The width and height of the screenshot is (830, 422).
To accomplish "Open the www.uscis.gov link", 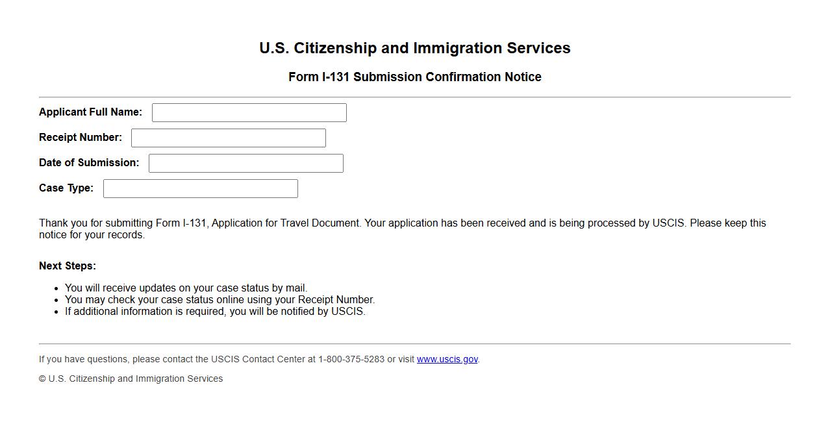I will click(x=447, y=359).
